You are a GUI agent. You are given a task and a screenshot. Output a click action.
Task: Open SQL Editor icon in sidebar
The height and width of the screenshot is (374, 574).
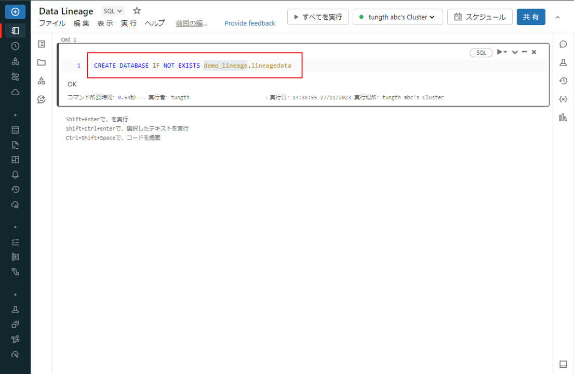(x=15, y=130)
